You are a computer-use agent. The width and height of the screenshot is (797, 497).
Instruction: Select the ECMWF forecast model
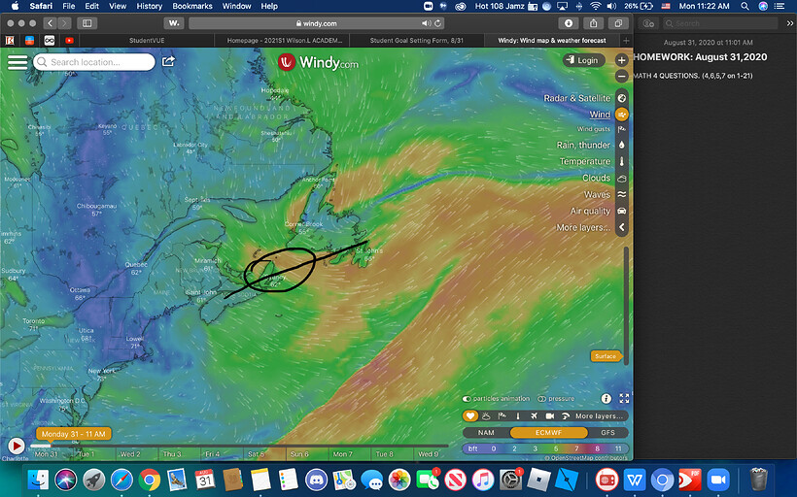[548, 433]
